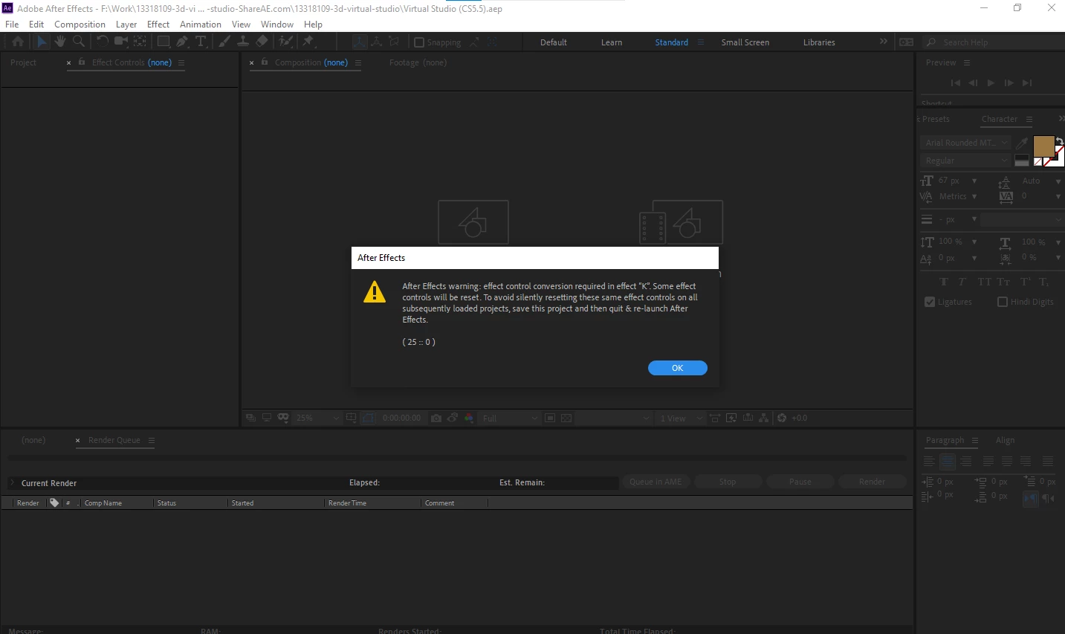Open the 1 View layout dropdown

681,418
